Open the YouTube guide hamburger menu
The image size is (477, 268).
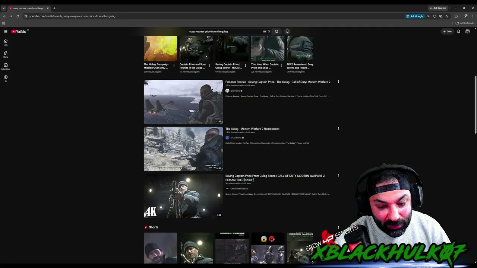[x=6, y=32]
